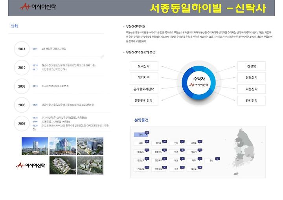Select the 경기도 region filter
The image size is (283, 200).
point(158,143)
